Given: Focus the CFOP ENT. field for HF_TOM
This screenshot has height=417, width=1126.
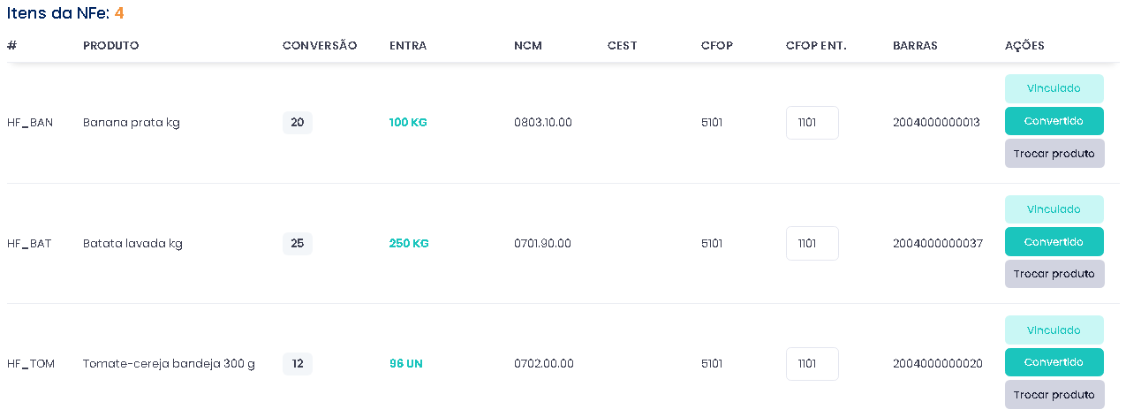Looking at the screenshot, I should [812, 364].
